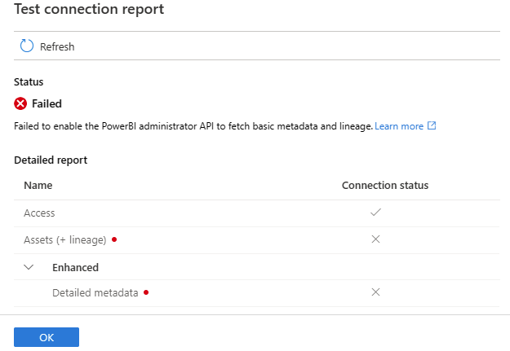Viewport: 510px width, 351px height.
Task: Select the Detailed metadata row
Action: (x=95, y=292)
